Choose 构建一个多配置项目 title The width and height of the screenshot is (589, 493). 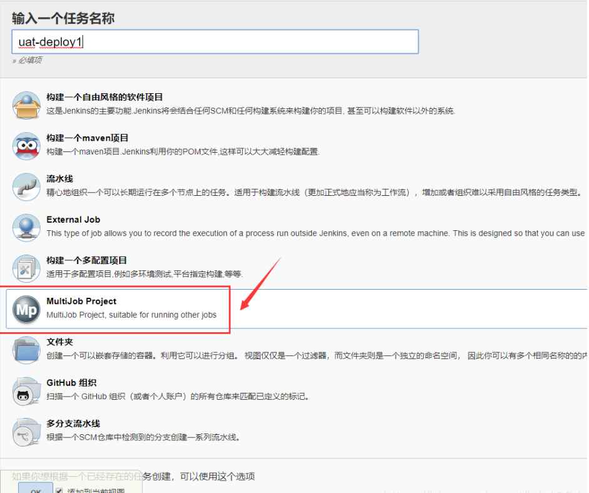pos(86,260)
